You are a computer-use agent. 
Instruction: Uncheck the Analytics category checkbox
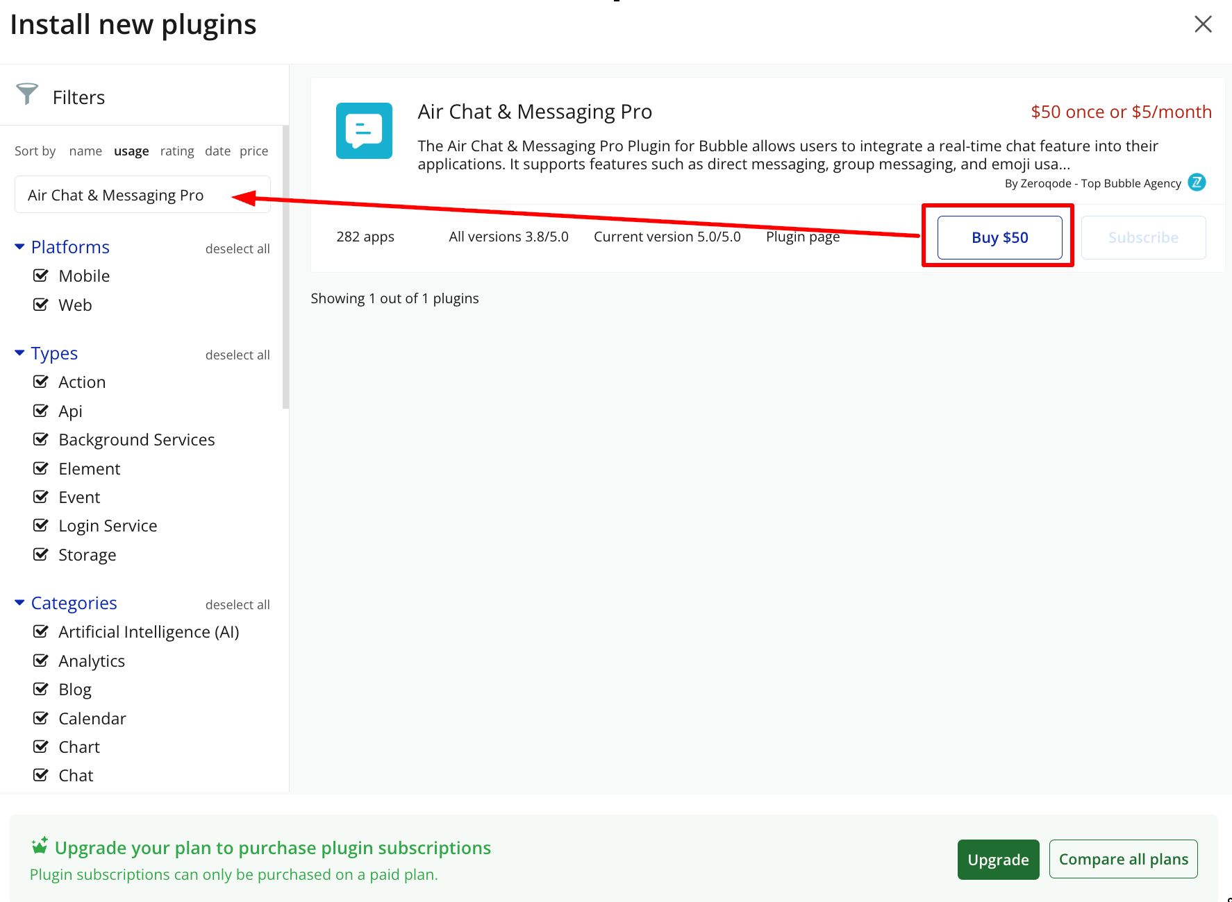click(x=41, y=661)
